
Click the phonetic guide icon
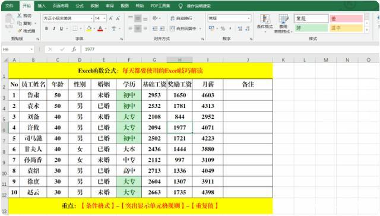(113, 28)
